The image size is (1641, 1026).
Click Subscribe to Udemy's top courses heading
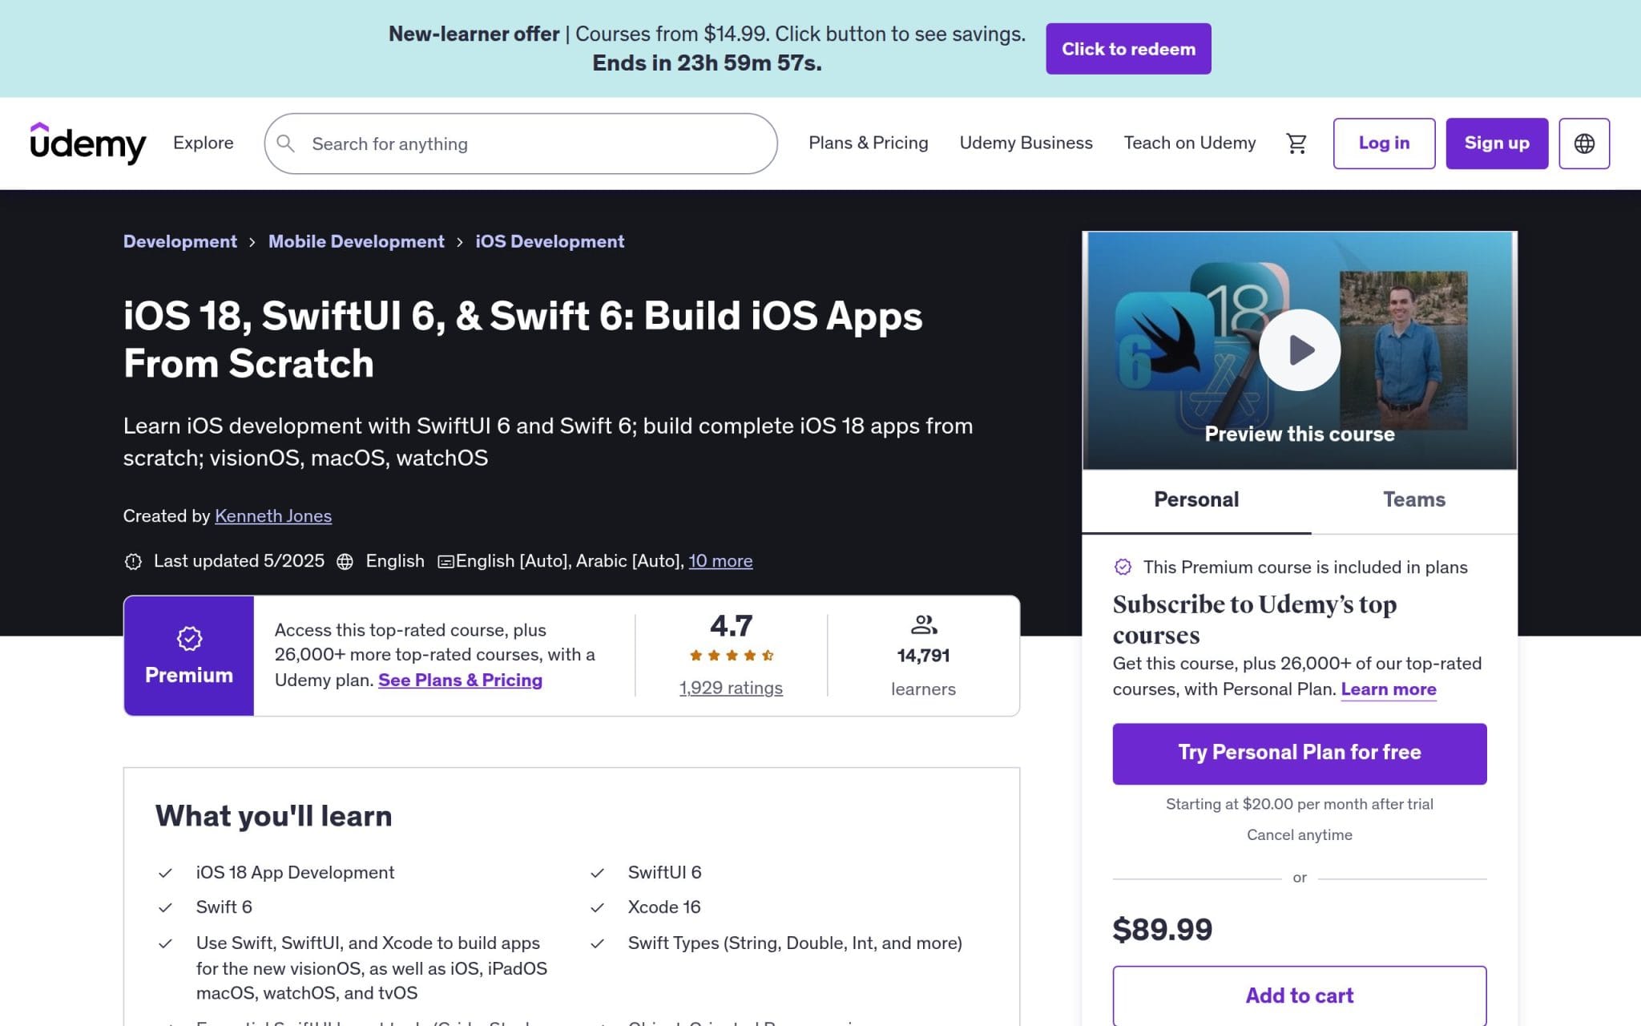pyautogui.click(x=1255, y=619)
